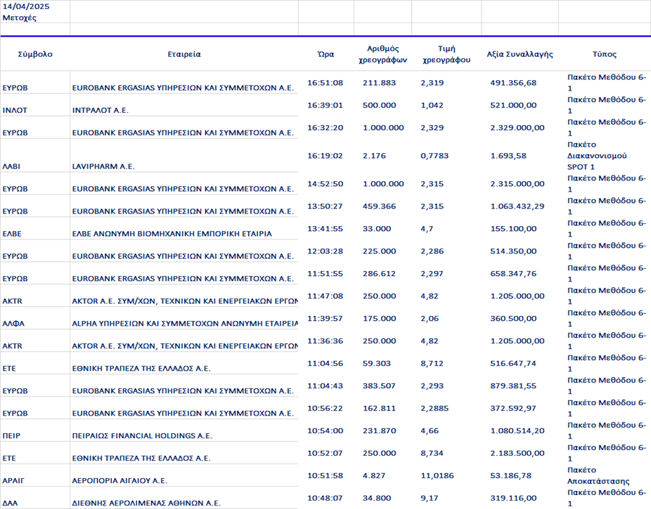Click value cell 1.063.432,29
The height and width of the screenshot is (509, 651).
coord(517,206)
